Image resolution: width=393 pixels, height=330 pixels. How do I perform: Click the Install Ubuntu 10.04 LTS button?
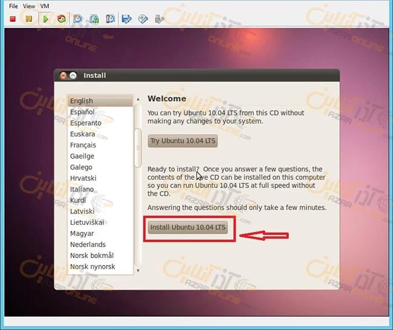[187, 227]
